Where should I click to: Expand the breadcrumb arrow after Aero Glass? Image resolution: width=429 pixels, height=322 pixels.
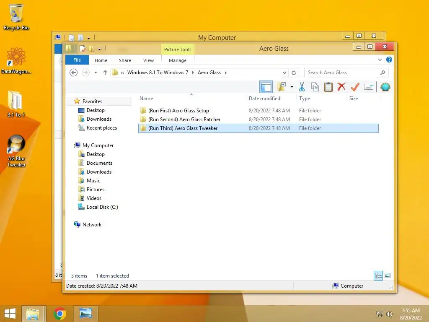226,73
